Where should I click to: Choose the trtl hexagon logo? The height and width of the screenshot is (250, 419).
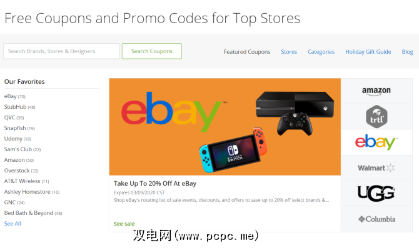(376, 117)
